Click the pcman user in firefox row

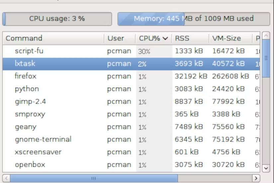point(119,77)
